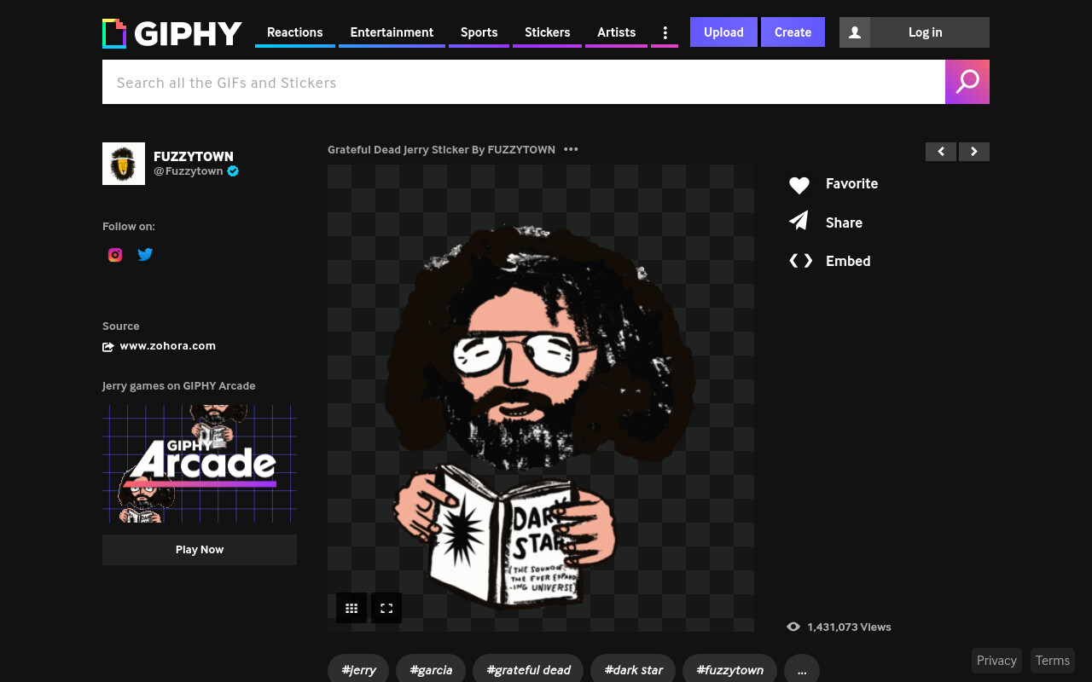Screen dimensions: 1092x682
Task: Click the @Fuzzytown handle
Action: click(189, 171)
